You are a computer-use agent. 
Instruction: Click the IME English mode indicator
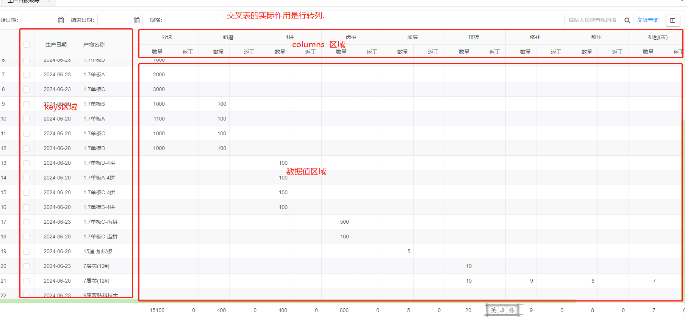click(494, 310)
